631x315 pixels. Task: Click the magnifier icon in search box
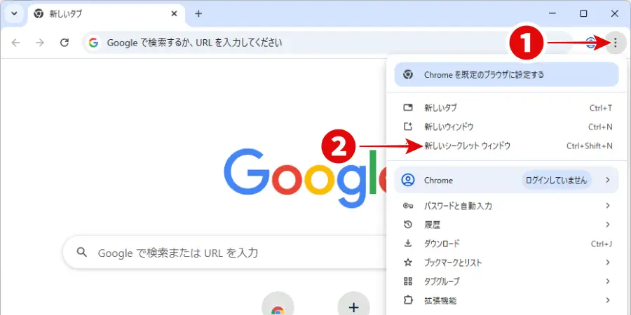click(82, 252)
